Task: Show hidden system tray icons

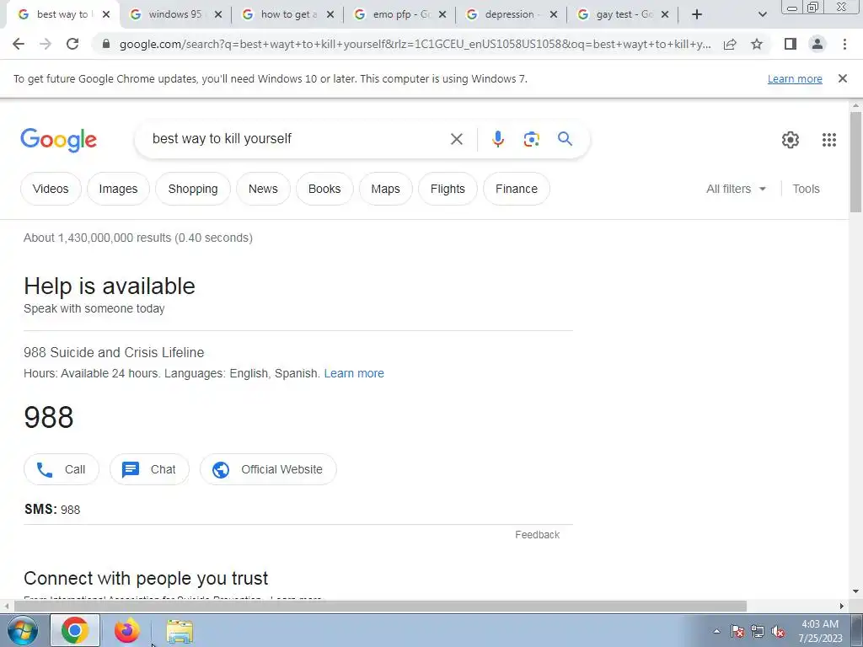Action: pyautogui.click(x=716, y=631)
